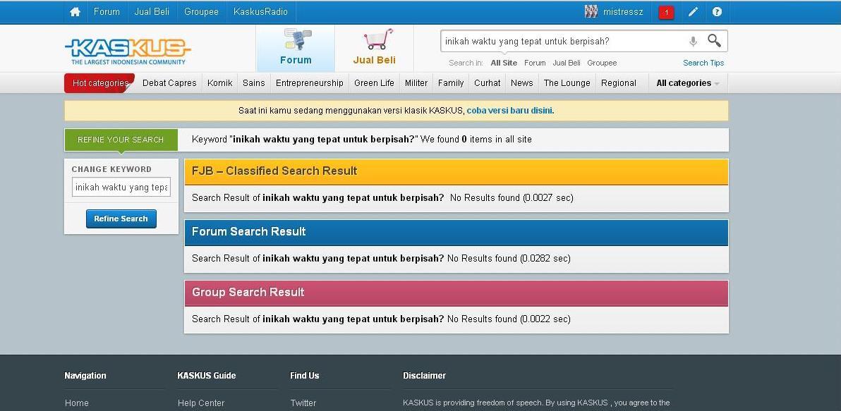Open Groupee in the top bar
Viewport: 841px width, 411px height.
(201, 12)
